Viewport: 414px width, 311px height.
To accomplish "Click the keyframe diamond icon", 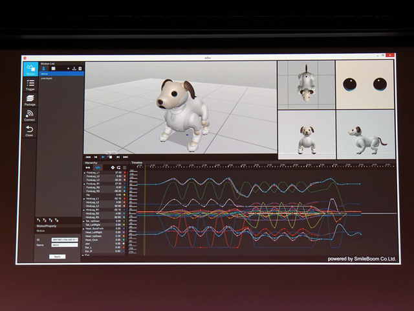I will tap(113, 168).
